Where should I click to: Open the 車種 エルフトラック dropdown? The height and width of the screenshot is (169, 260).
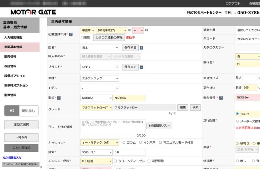(x=100, y=78)
